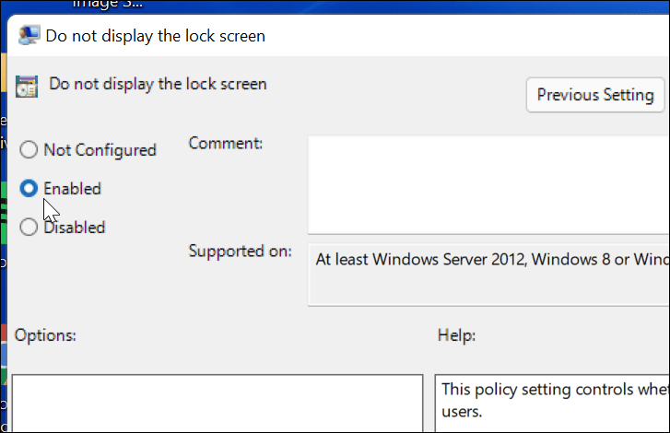Go to Previous Setting
The width and height of the screenshot is (670, 433).
click(x=594, y=95)
